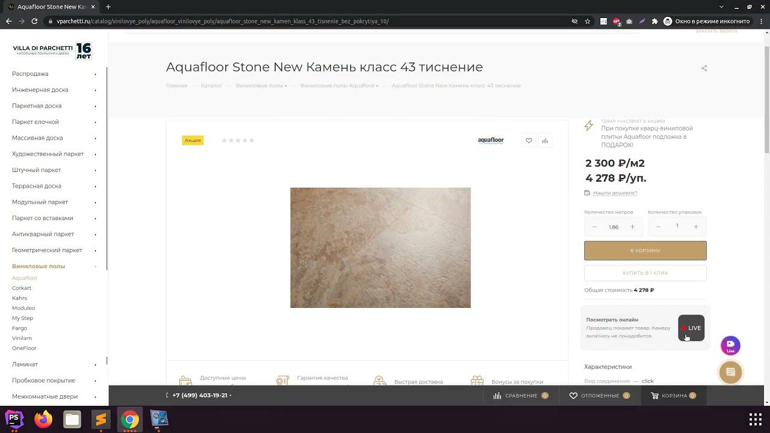The width and height of the screenshot is (770, 433).
Task: Open Отложенные in bottom bar
Action: (600, 396)
